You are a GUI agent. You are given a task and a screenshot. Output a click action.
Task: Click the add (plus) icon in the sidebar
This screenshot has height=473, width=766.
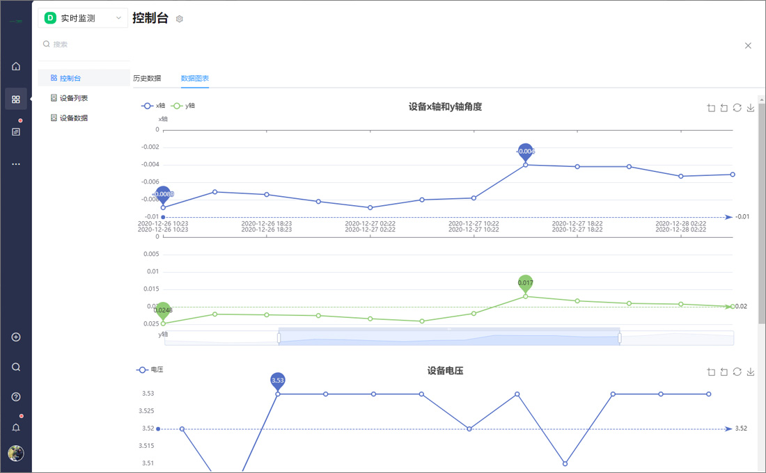pos(16,337)
